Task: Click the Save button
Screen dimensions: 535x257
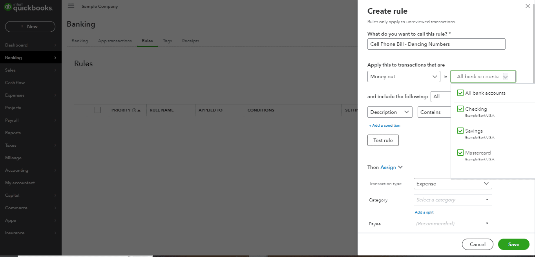Action: coord(513,244)
